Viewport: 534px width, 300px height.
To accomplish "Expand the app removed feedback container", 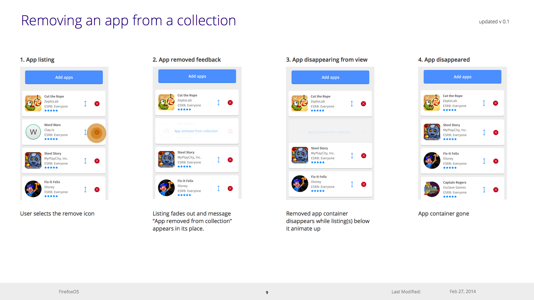I will tap(197, 131).
